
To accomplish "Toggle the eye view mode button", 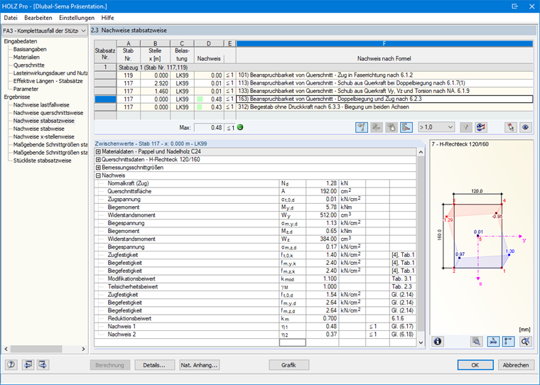I will pyautogui.click(x=526, y=127).
